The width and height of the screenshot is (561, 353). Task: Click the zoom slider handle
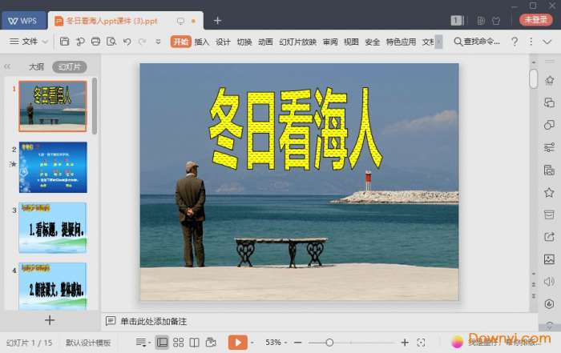tap(329, 343)
